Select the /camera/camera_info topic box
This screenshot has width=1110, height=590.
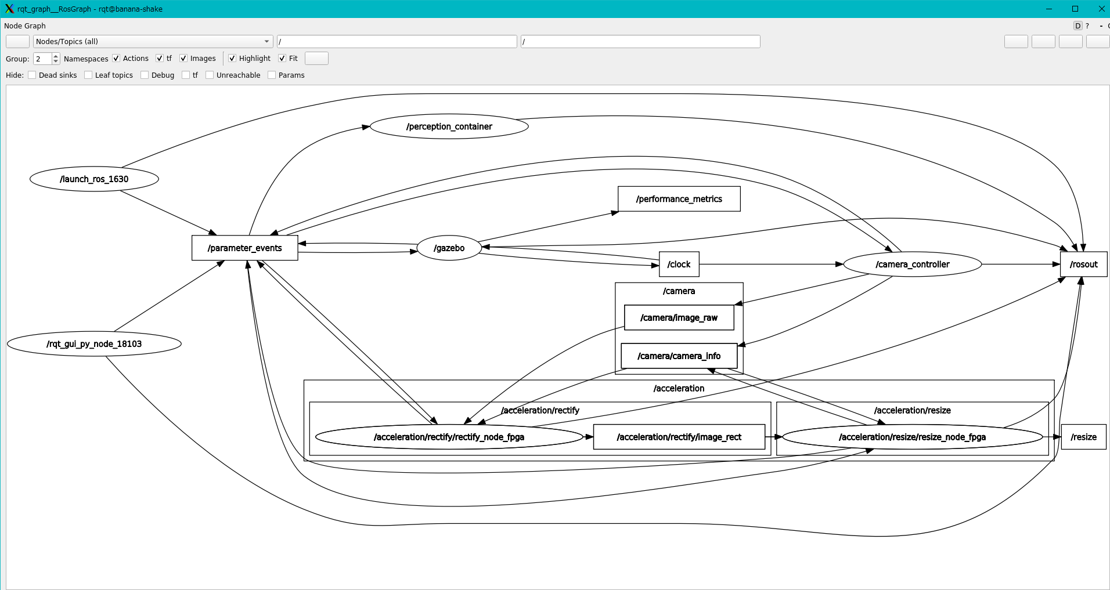[x=679, y=356]
